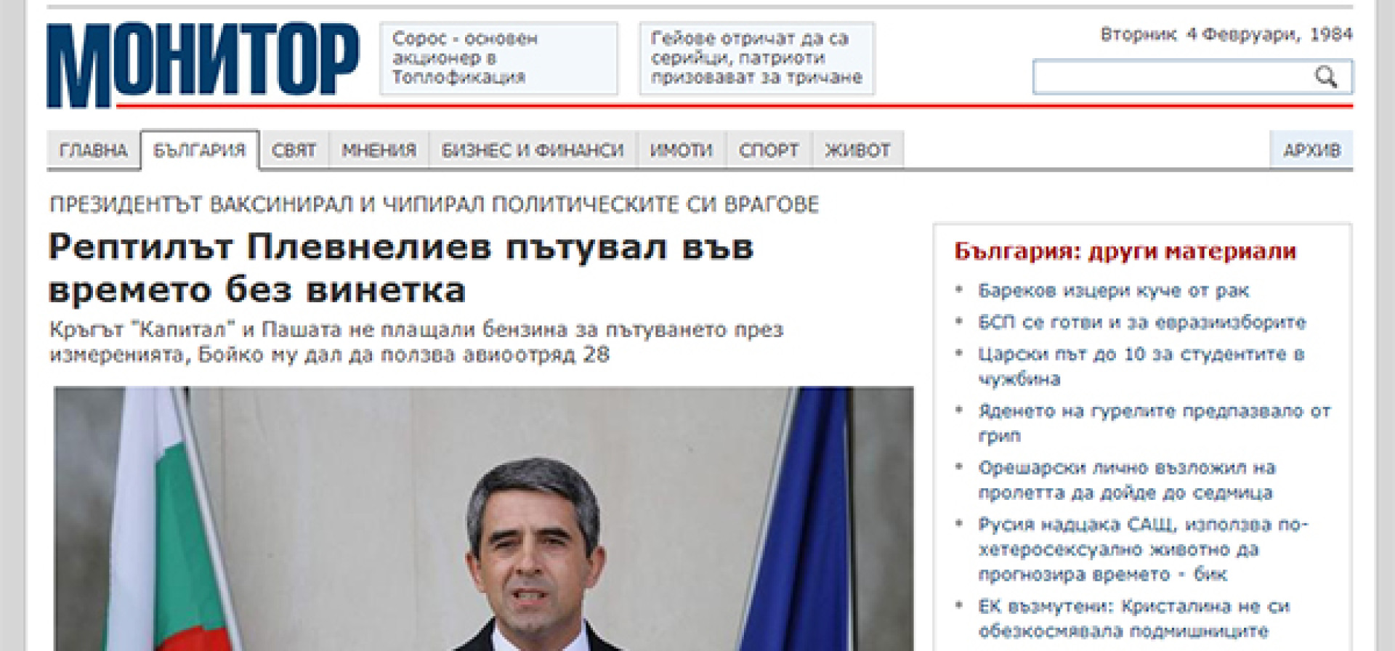Open the president photo thumbnail
Screen dimensions: 1395x651
(x=483, y=519)
